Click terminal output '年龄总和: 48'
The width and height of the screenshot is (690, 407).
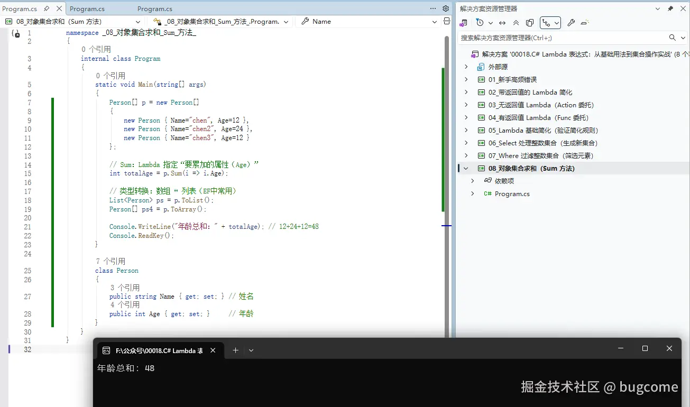coord(126,368)
